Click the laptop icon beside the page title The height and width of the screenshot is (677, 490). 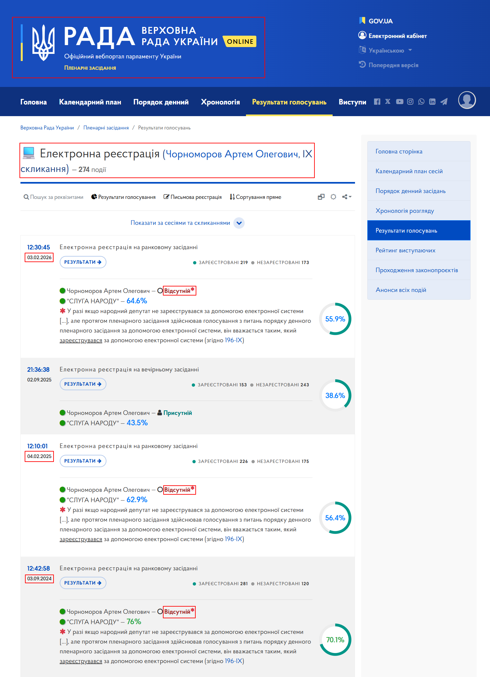(x=29, y=153)
